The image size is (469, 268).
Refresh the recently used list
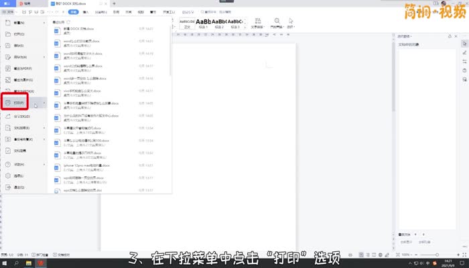click(68, 22)
